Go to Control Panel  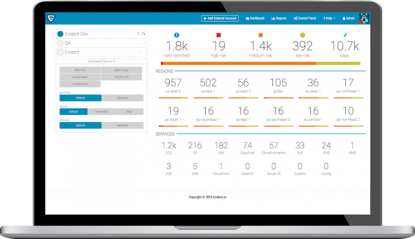[305, 18]
